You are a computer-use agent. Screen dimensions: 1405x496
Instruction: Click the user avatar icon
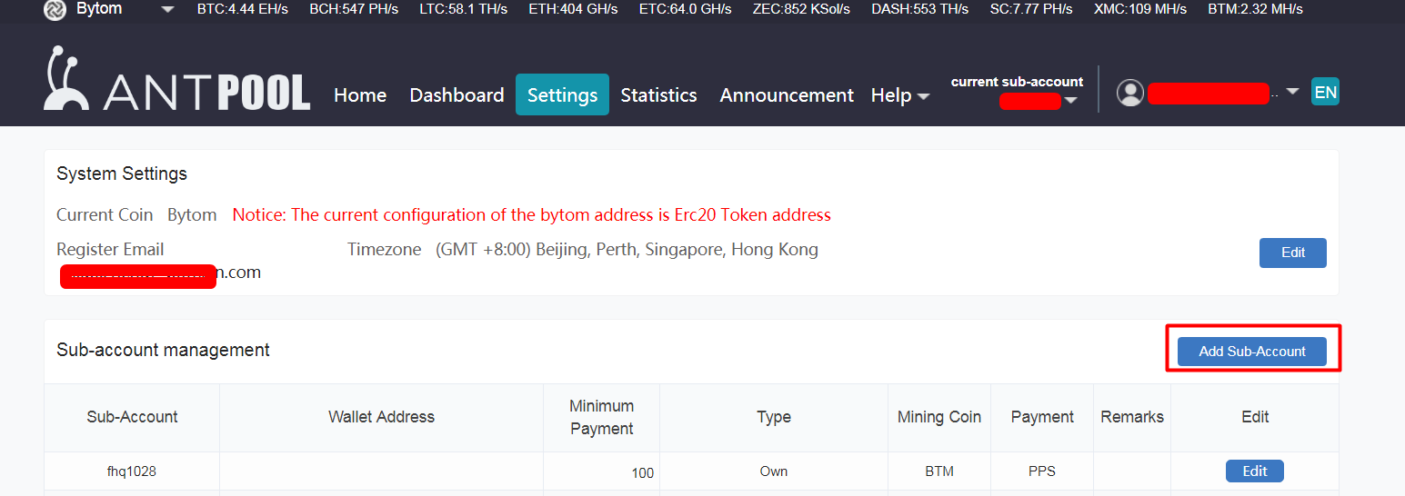[1129, 93]
